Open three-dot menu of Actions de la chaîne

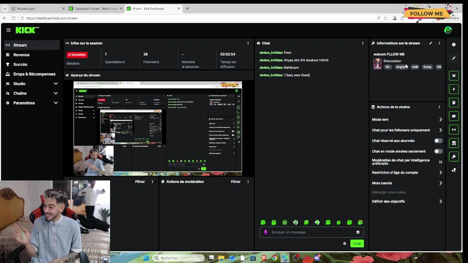(439, 107)
